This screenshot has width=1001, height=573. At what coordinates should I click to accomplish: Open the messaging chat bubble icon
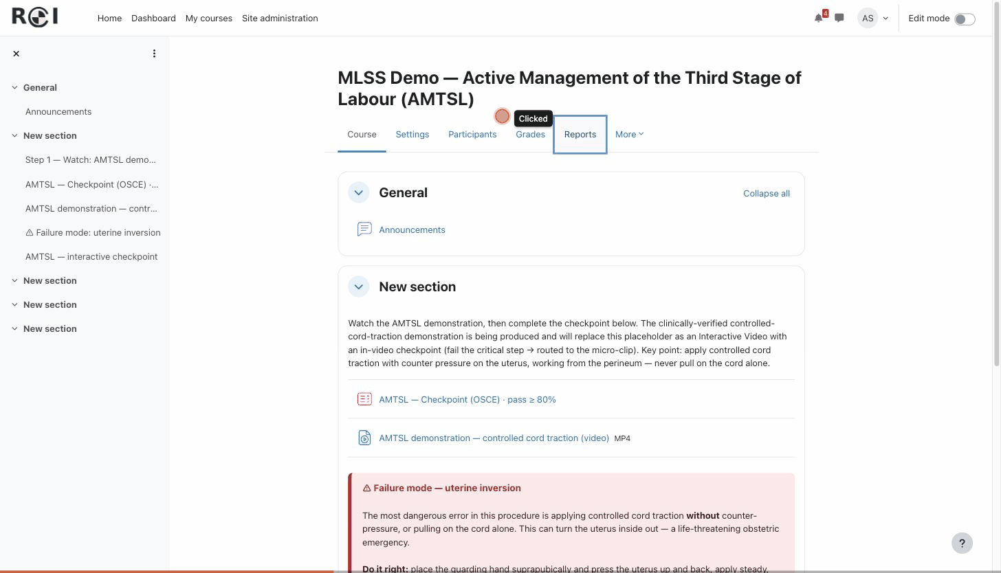point(839,19)
